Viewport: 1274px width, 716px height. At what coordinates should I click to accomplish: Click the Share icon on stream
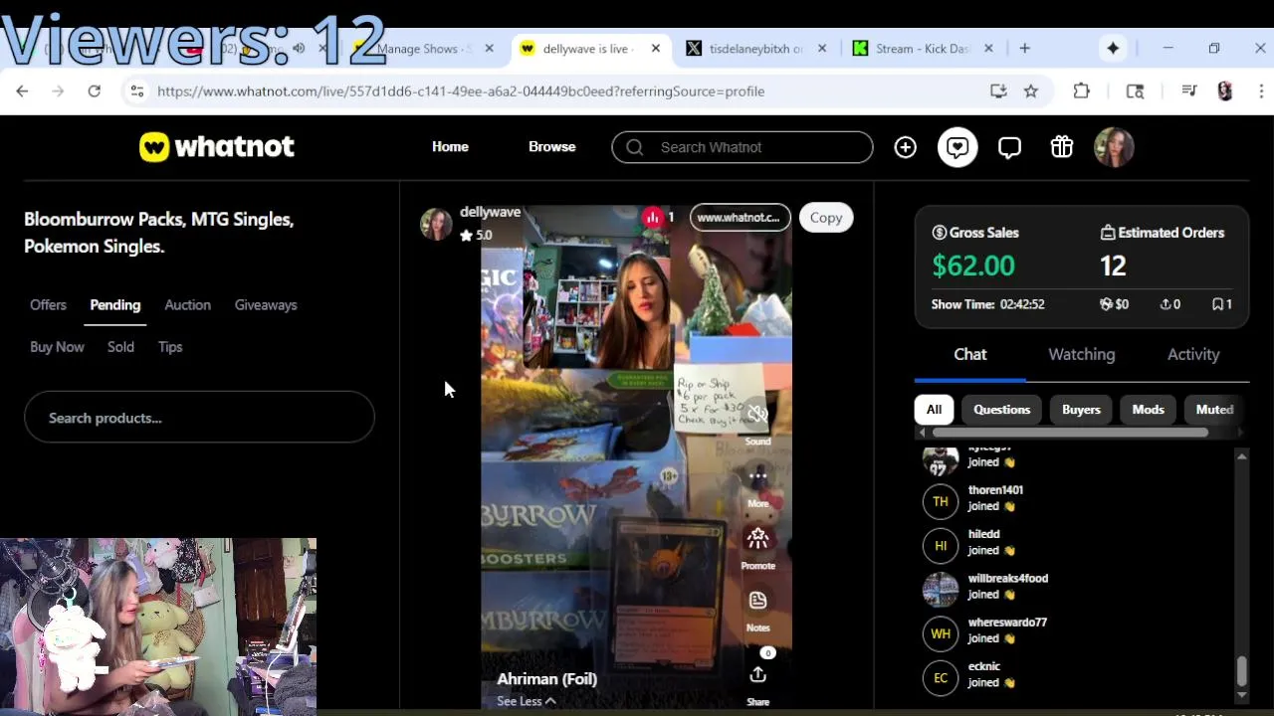757,675
